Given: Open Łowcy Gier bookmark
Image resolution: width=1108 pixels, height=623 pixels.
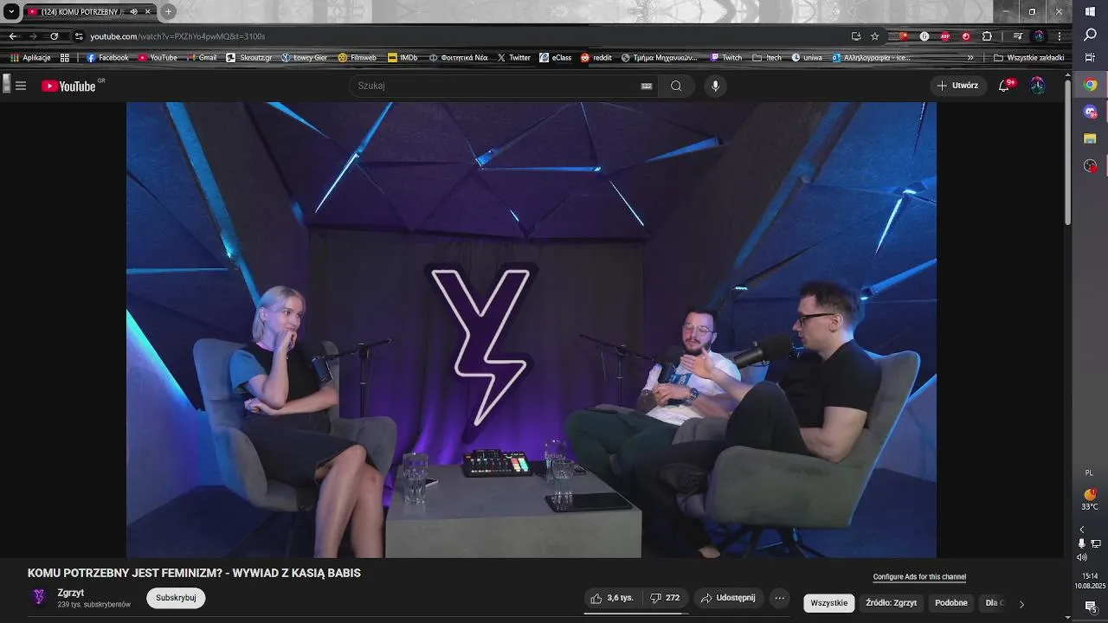Looking at the screenshot, I should click(304, 58).
